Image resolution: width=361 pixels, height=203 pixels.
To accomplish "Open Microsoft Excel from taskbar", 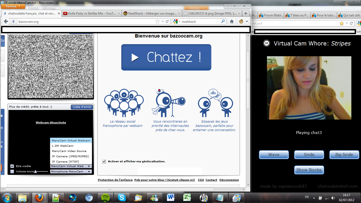I will (187, 198).
